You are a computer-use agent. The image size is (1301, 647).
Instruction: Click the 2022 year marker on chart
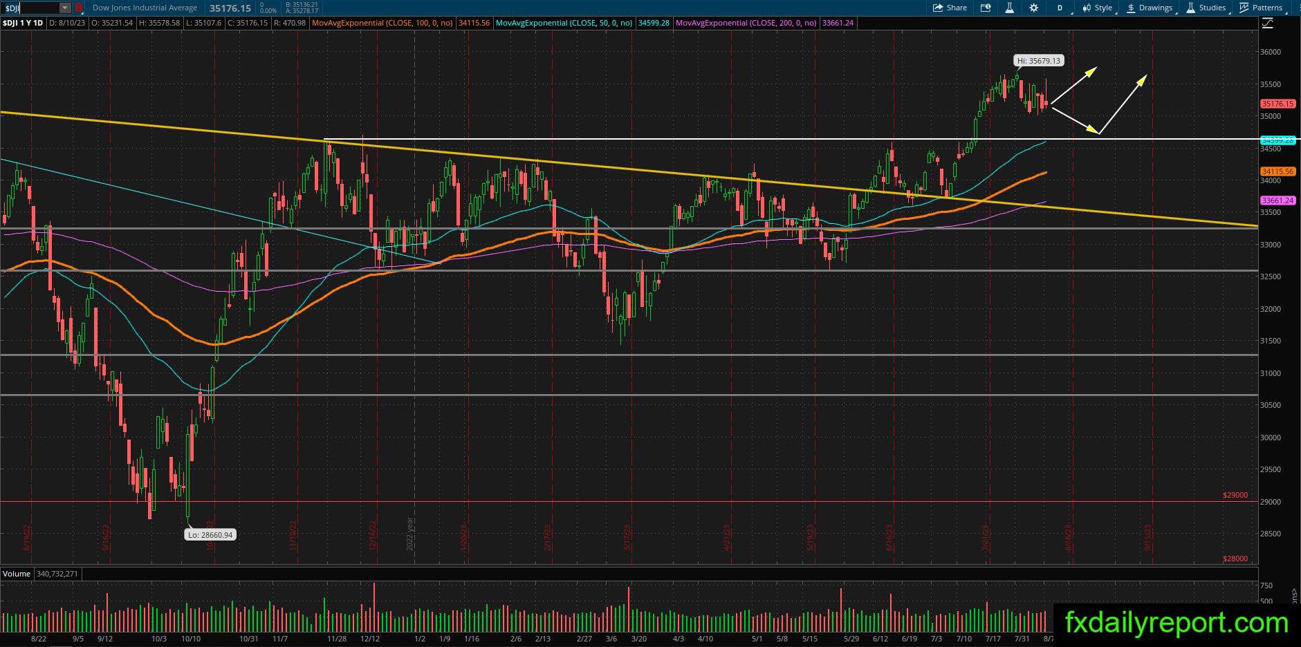click(410, 534)
